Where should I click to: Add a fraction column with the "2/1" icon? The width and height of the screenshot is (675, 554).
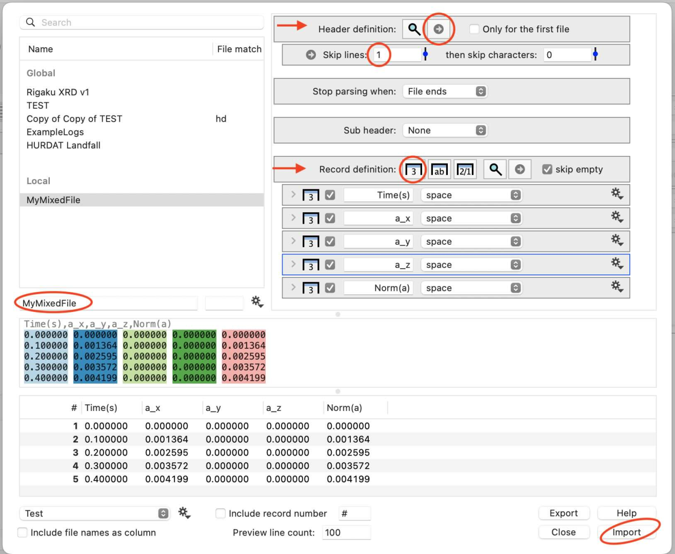tap(465, 169)
